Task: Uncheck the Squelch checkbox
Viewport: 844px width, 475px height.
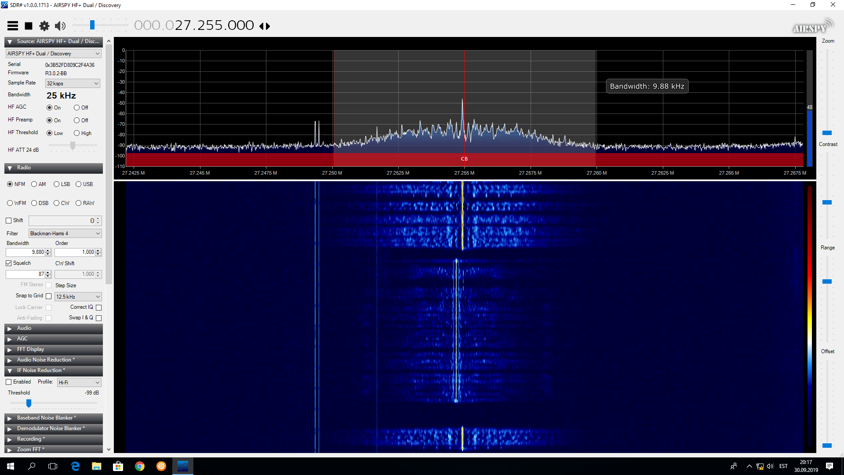Action: click(x=9, y=263)
